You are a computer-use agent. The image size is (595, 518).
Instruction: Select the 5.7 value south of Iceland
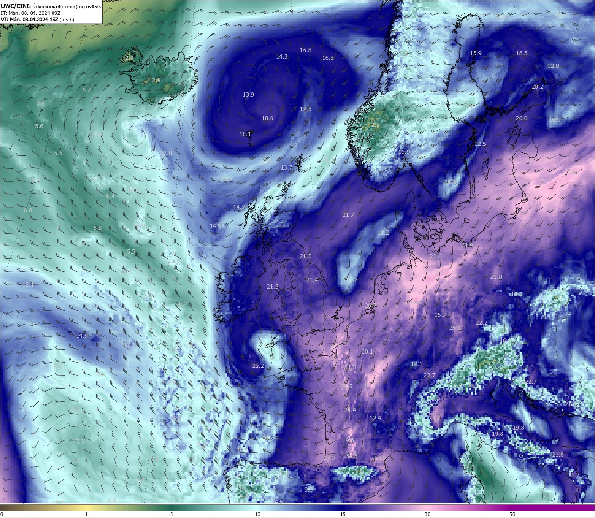(x=86, y=90)
